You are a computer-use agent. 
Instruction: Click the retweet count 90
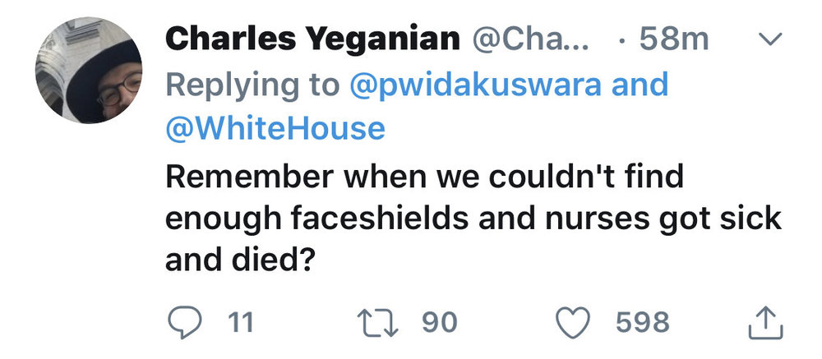439,322
